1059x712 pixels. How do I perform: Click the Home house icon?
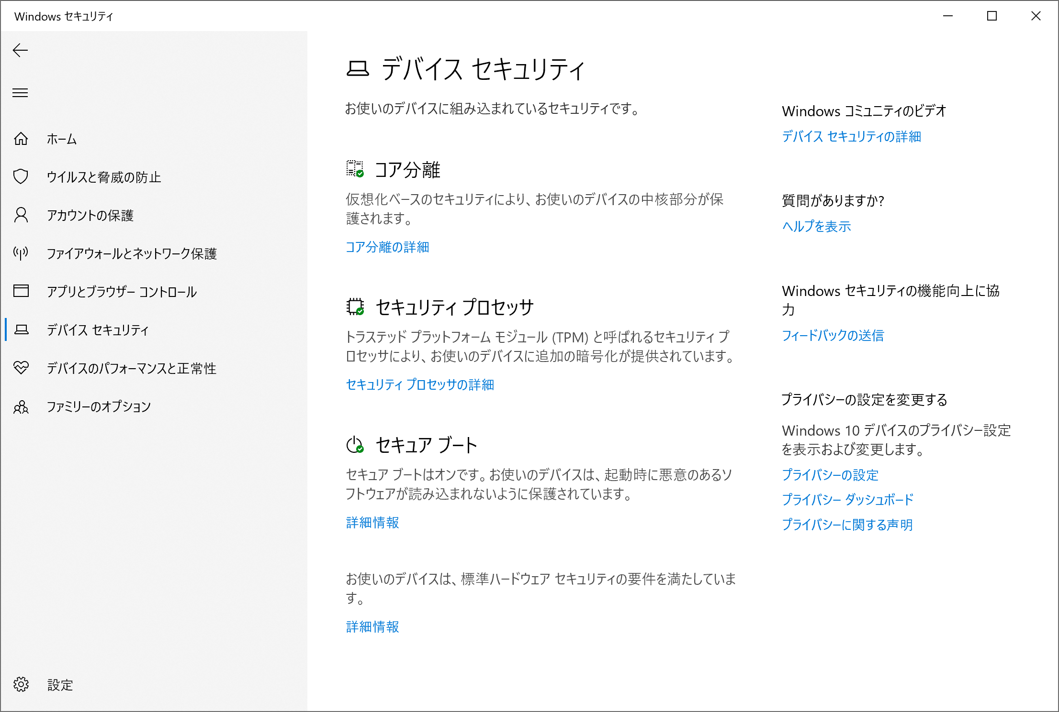21,139
